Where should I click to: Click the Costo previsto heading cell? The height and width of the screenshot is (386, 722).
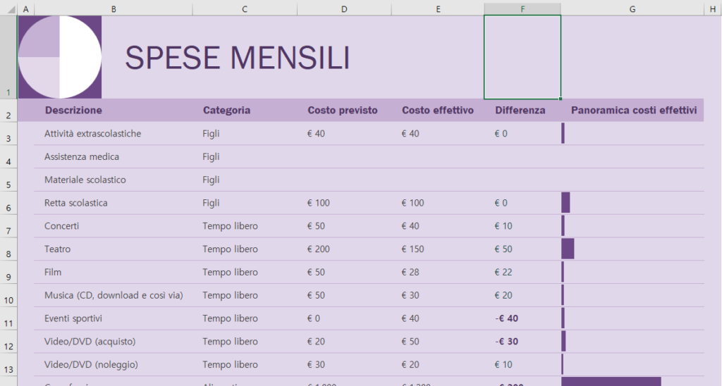(343, 111)
